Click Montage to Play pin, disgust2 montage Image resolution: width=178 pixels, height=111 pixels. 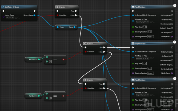(x=133, y=57)
